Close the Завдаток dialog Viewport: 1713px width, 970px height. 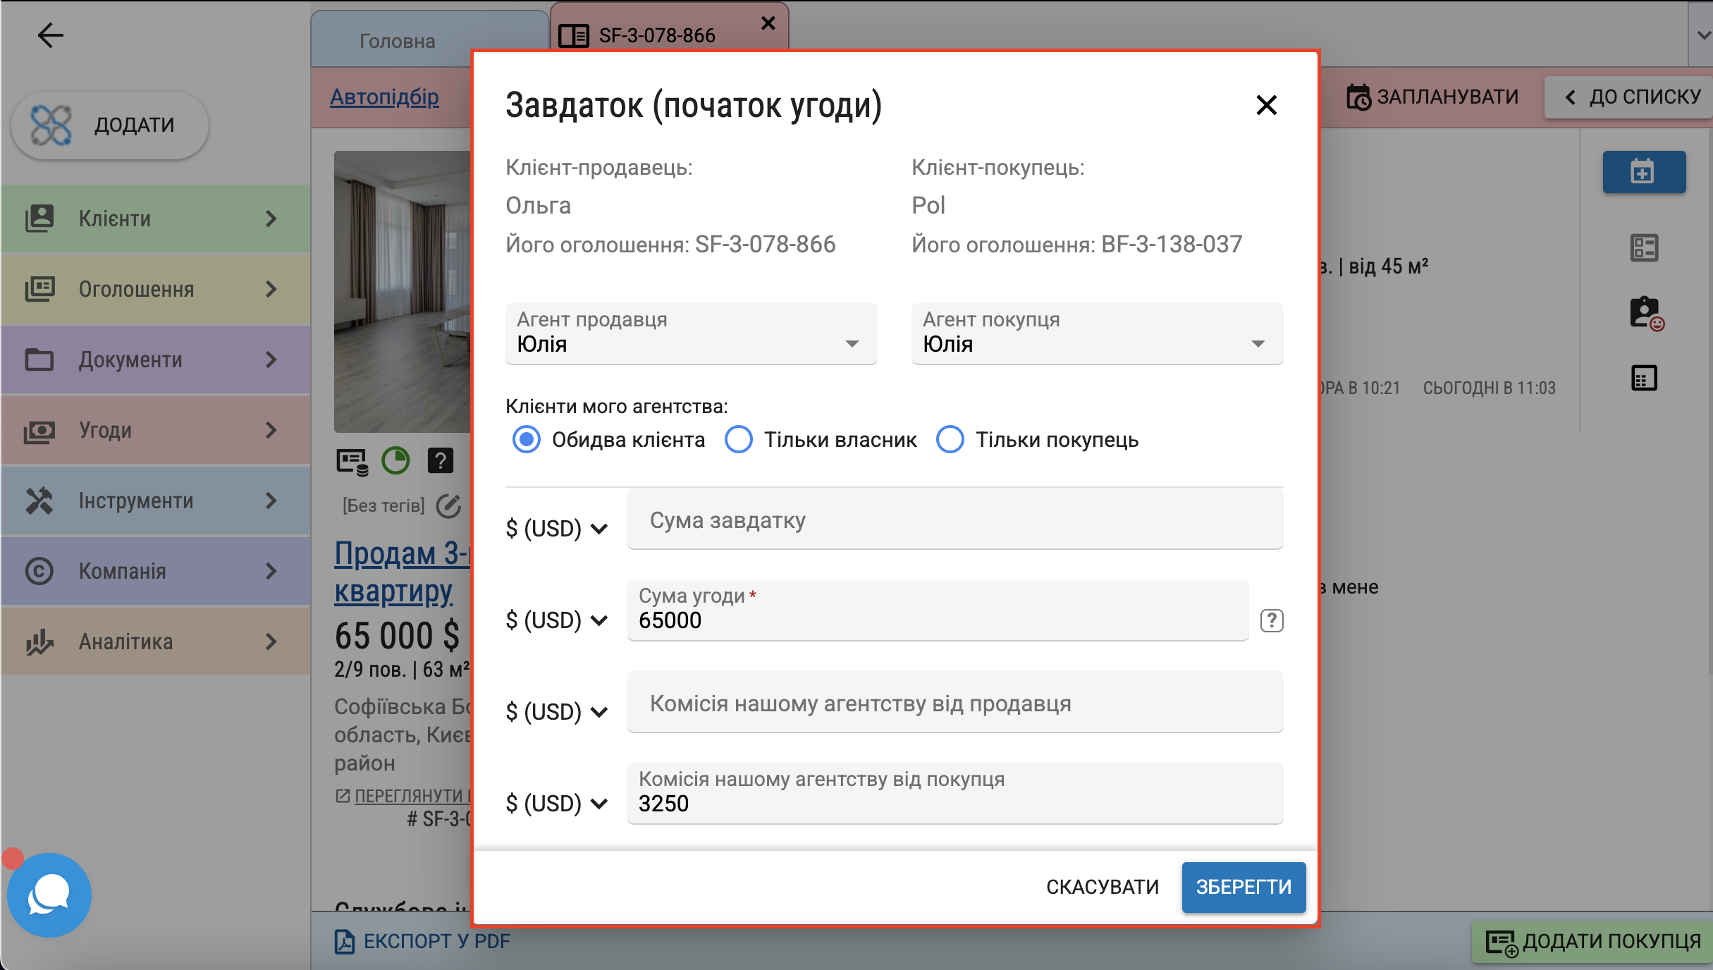tap(1267, 105)
